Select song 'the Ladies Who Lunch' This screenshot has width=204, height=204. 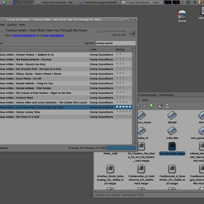pyautogui.click(x=66, y=103)
